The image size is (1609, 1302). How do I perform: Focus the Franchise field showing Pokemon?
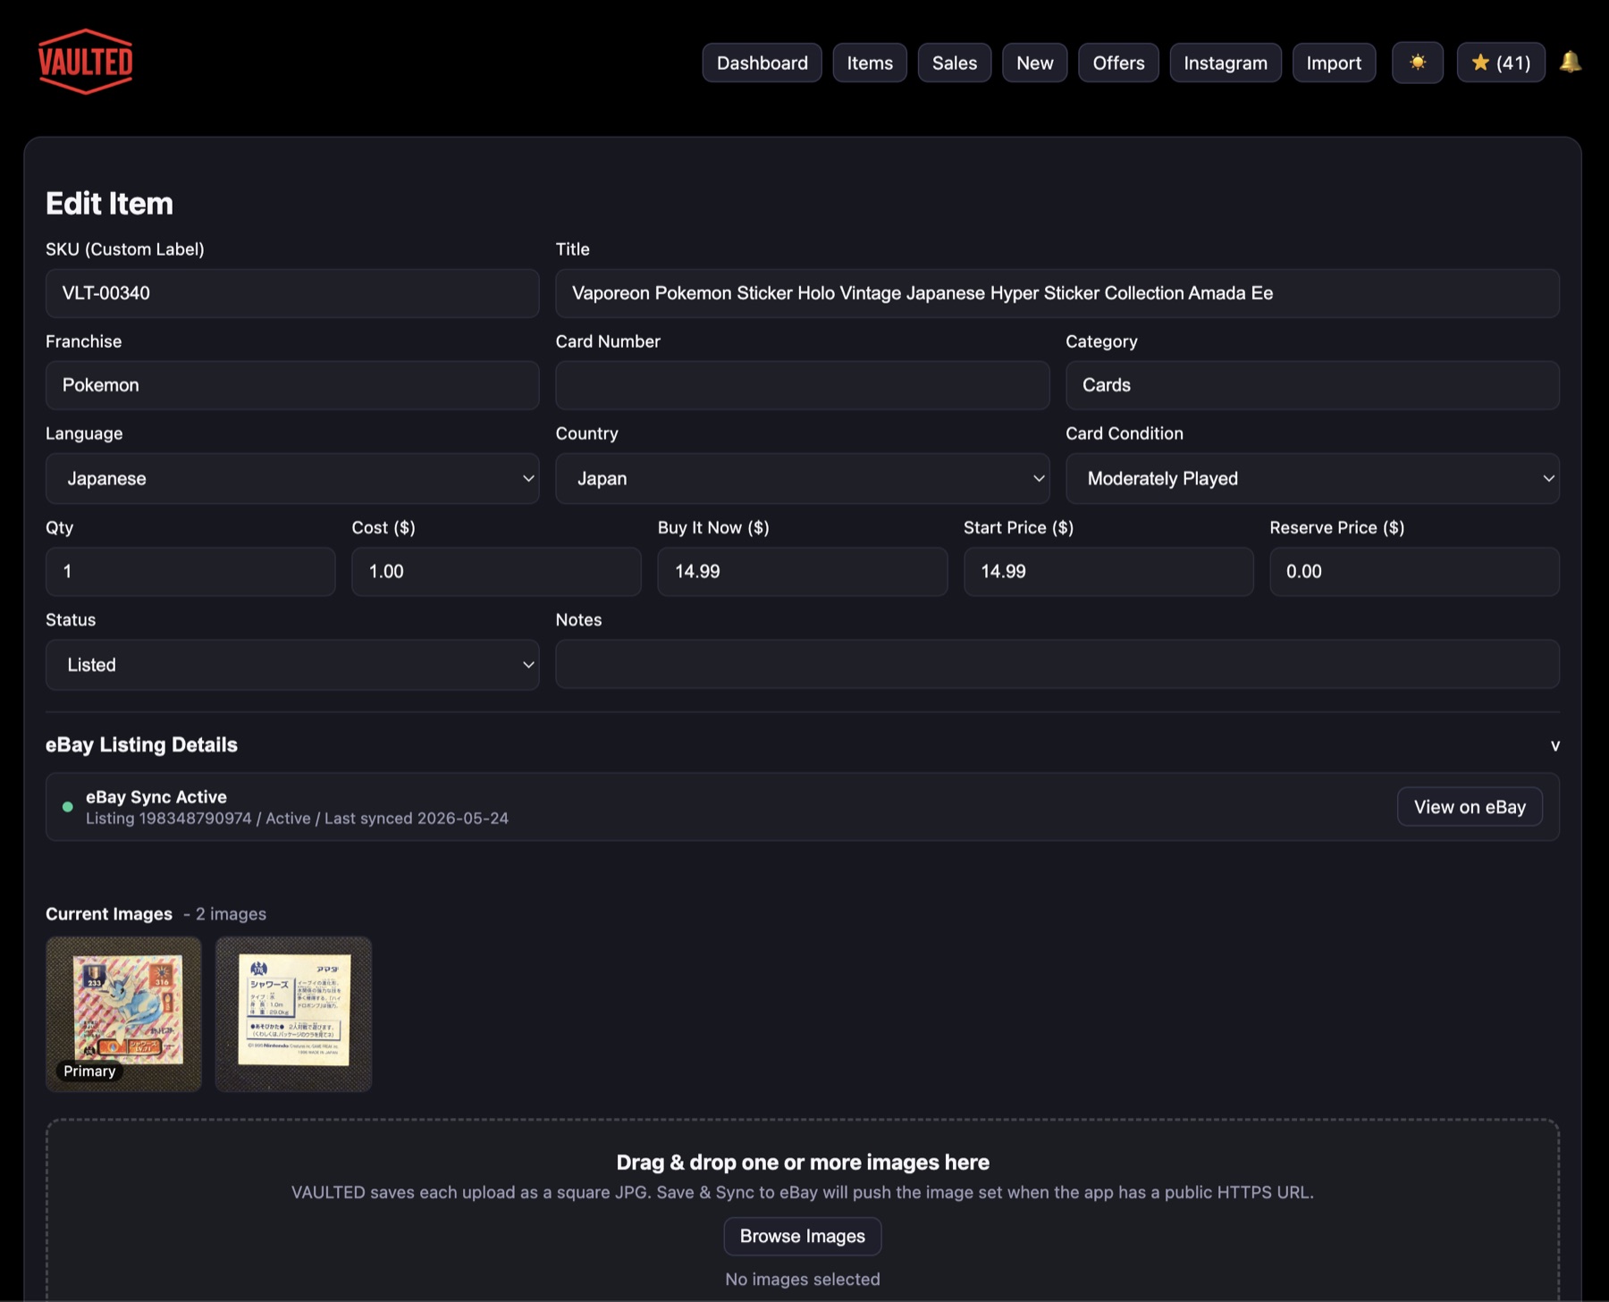292,385
